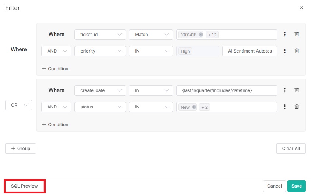
Task: Delete the status condition row
Action: click(x=296, y=107)
